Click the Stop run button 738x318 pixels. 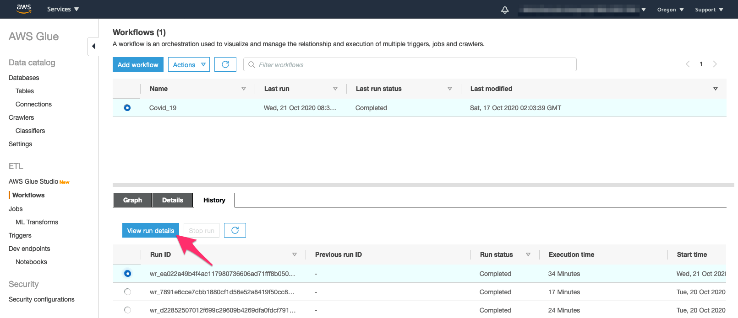coord(202,230)
